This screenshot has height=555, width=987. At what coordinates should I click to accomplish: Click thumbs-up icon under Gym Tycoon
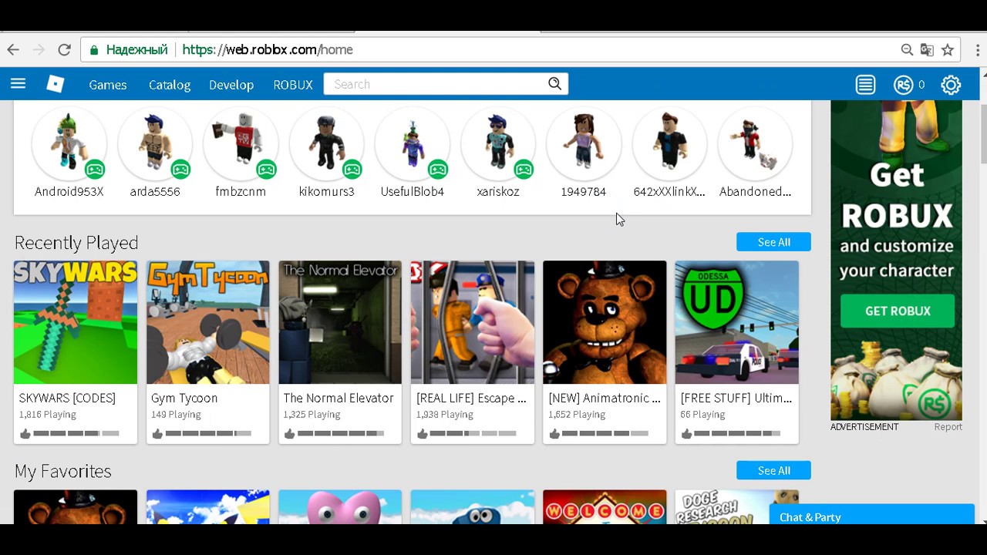[x=157, y=434]
